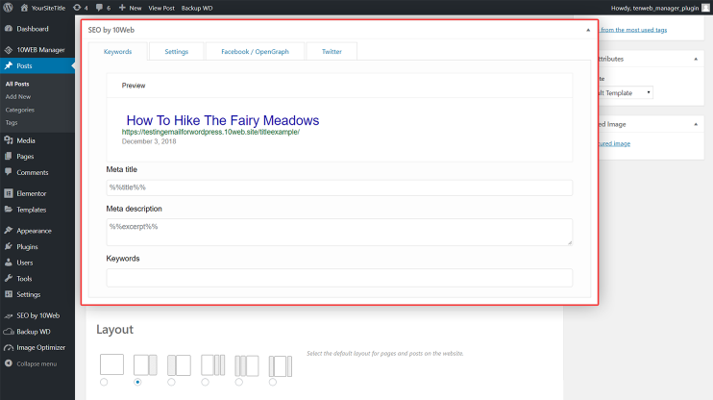Click the plus New icon

[122, 8]
